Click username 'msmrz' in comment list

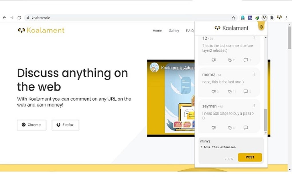click(209, 75)
